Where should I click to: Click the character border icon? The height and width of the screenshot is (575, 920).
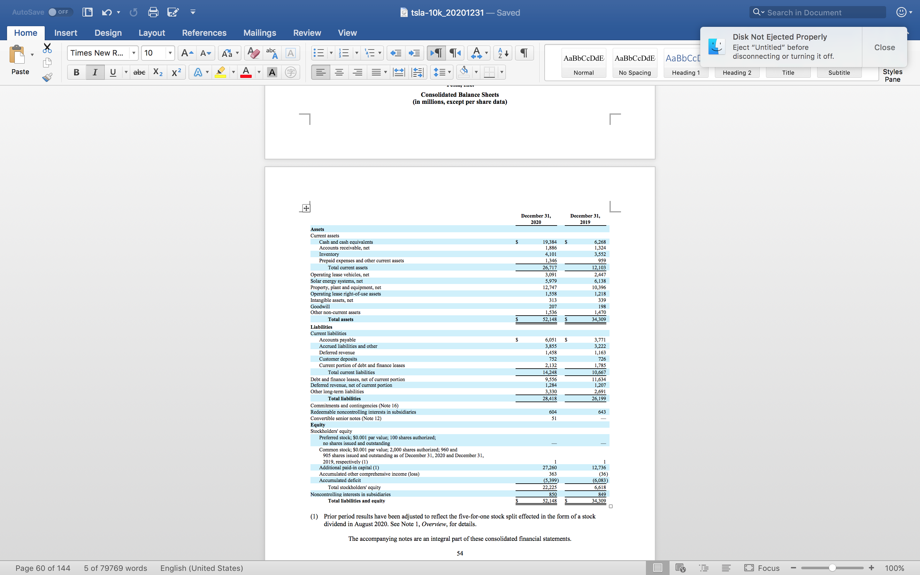290,53
